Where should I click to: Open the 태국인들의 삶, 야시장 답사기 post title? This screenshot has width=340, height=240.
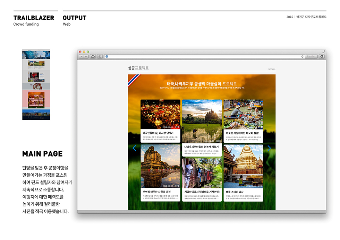click(x=158, y=133)
